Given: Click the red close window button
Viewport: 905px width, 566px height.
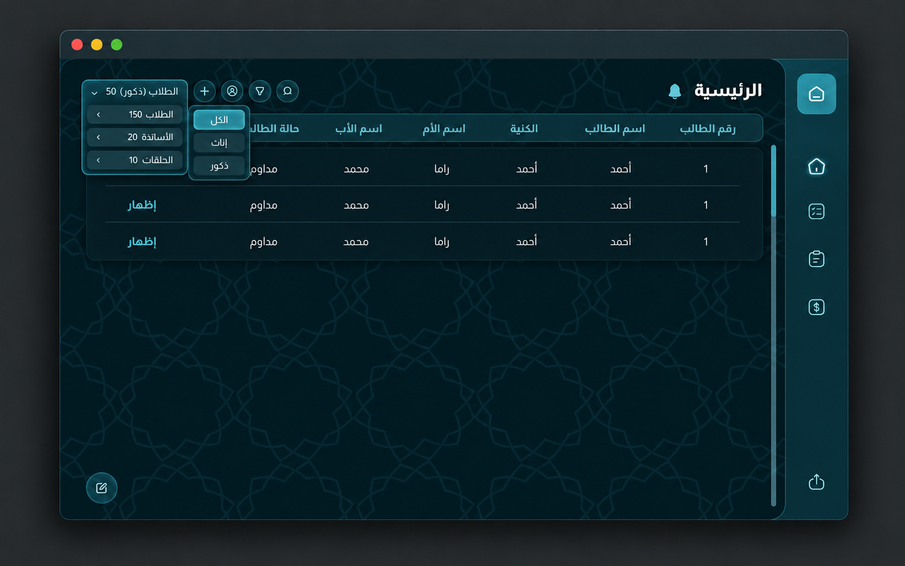Looking at the screenshot, I should [77, 45].
